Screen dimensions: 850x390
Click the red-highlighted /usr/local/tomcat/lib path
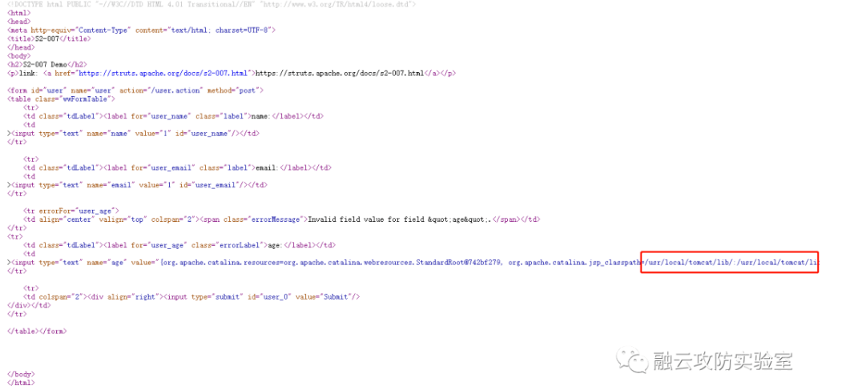[729, 262]
